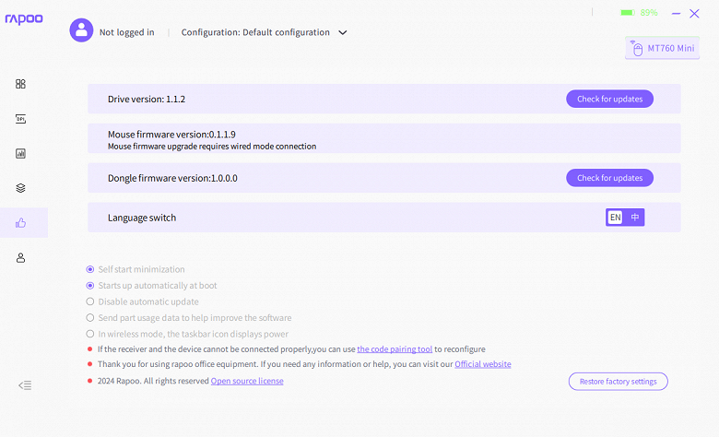Viewport: 719px width, 437px height.
Task: Open the MT760 Mini device selector
Action: tap(662, 48)
